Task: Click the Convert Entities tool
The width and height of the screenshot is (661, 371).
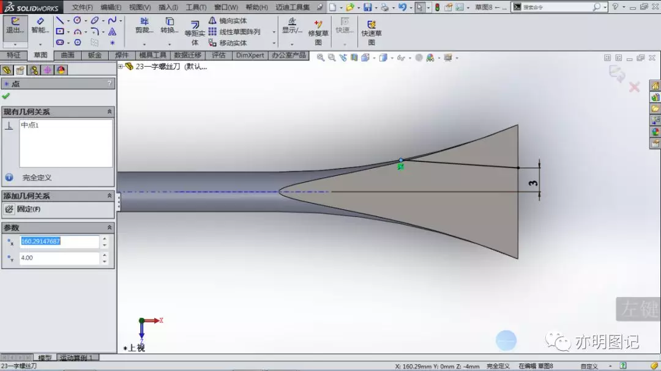Action: point(170,26)
